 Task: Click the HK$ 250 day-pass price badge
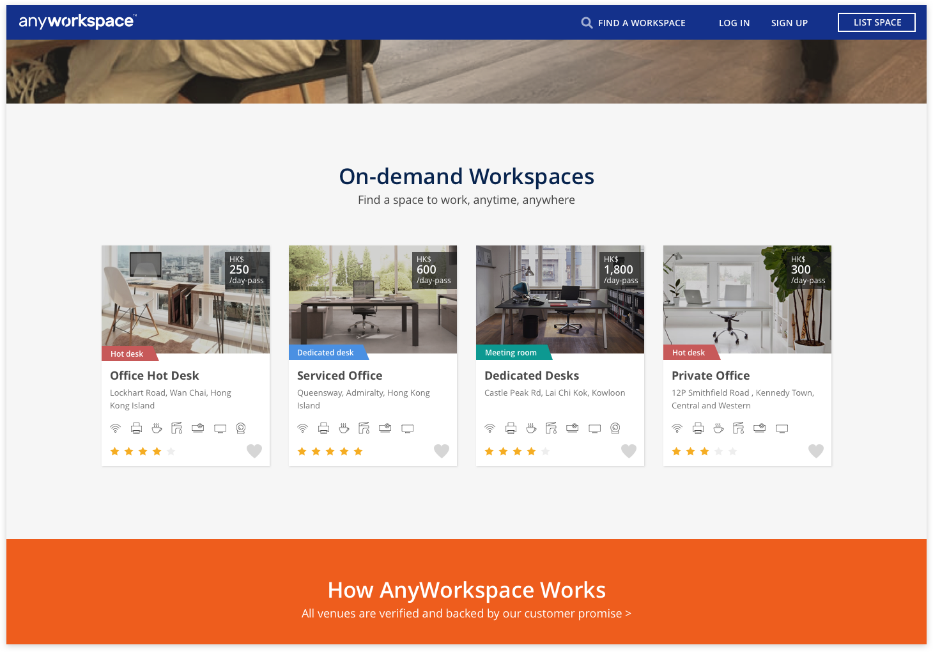tap(247, 270)
